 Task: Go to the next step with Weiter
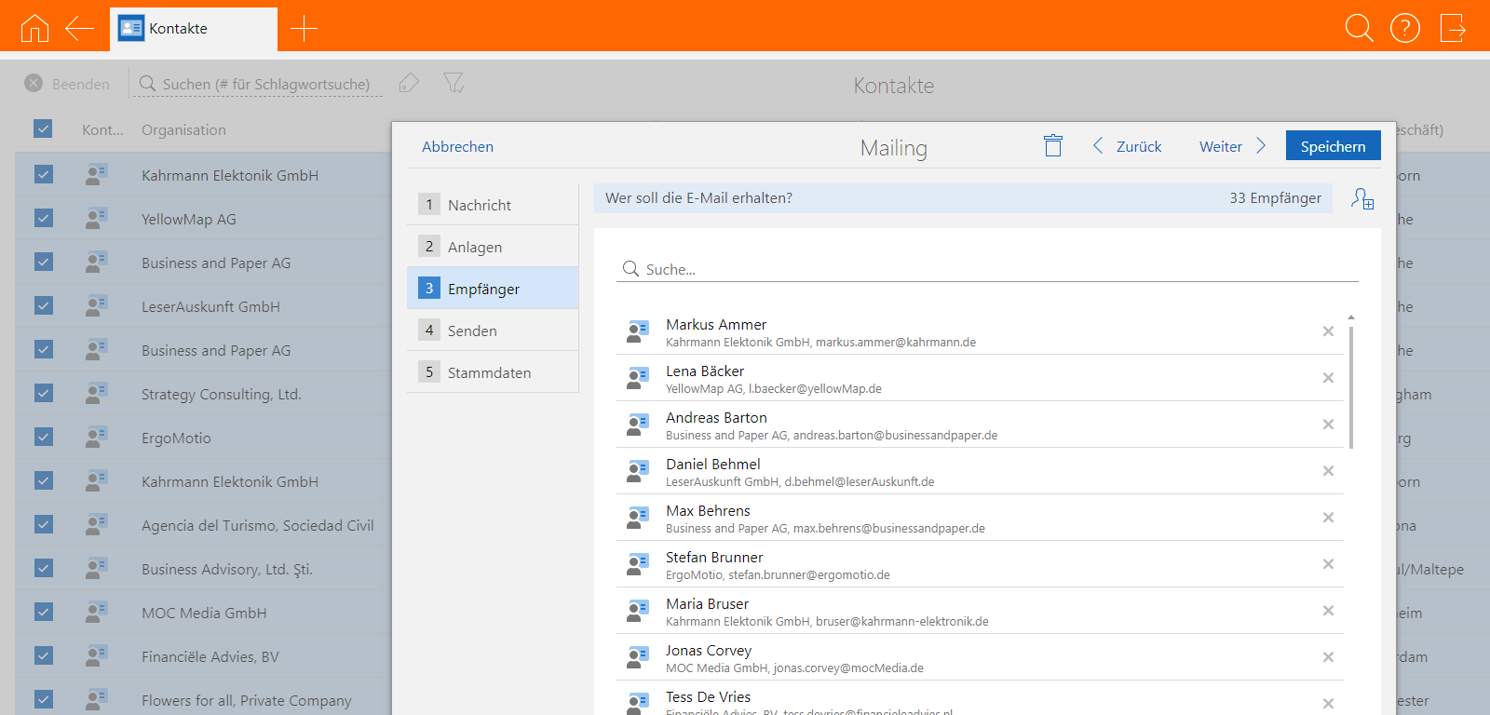(x=1233, y=146)
